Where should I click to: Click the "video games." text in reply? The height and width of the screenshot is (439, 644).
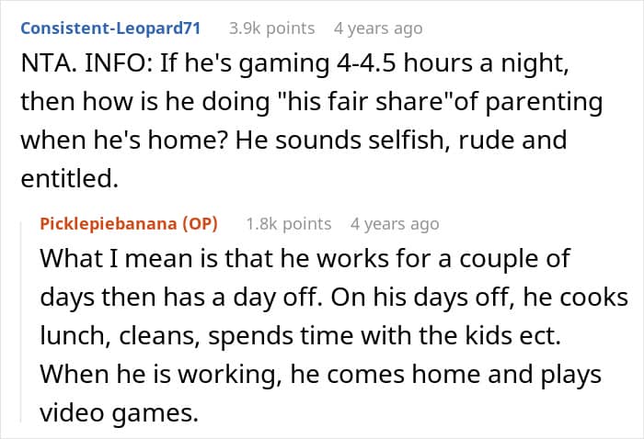coord(119,413)
